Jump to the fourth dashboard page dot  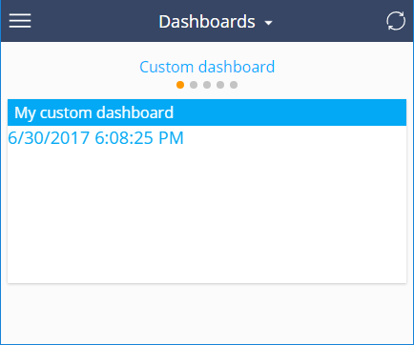220,85
